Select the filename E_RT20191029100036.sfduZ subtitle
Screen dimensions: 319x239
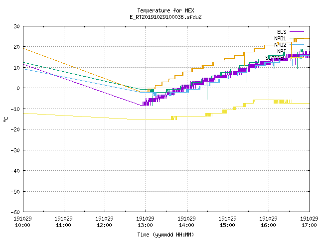click(x=165, y=17)
